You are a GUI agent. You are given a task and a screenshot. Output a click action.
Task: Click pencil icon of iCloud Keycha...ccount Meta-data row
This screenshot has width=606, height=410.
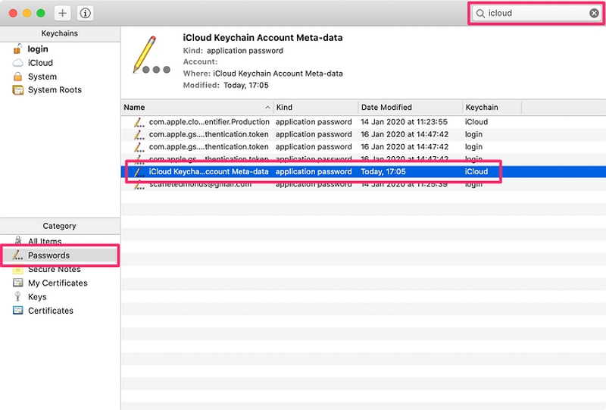139,172
